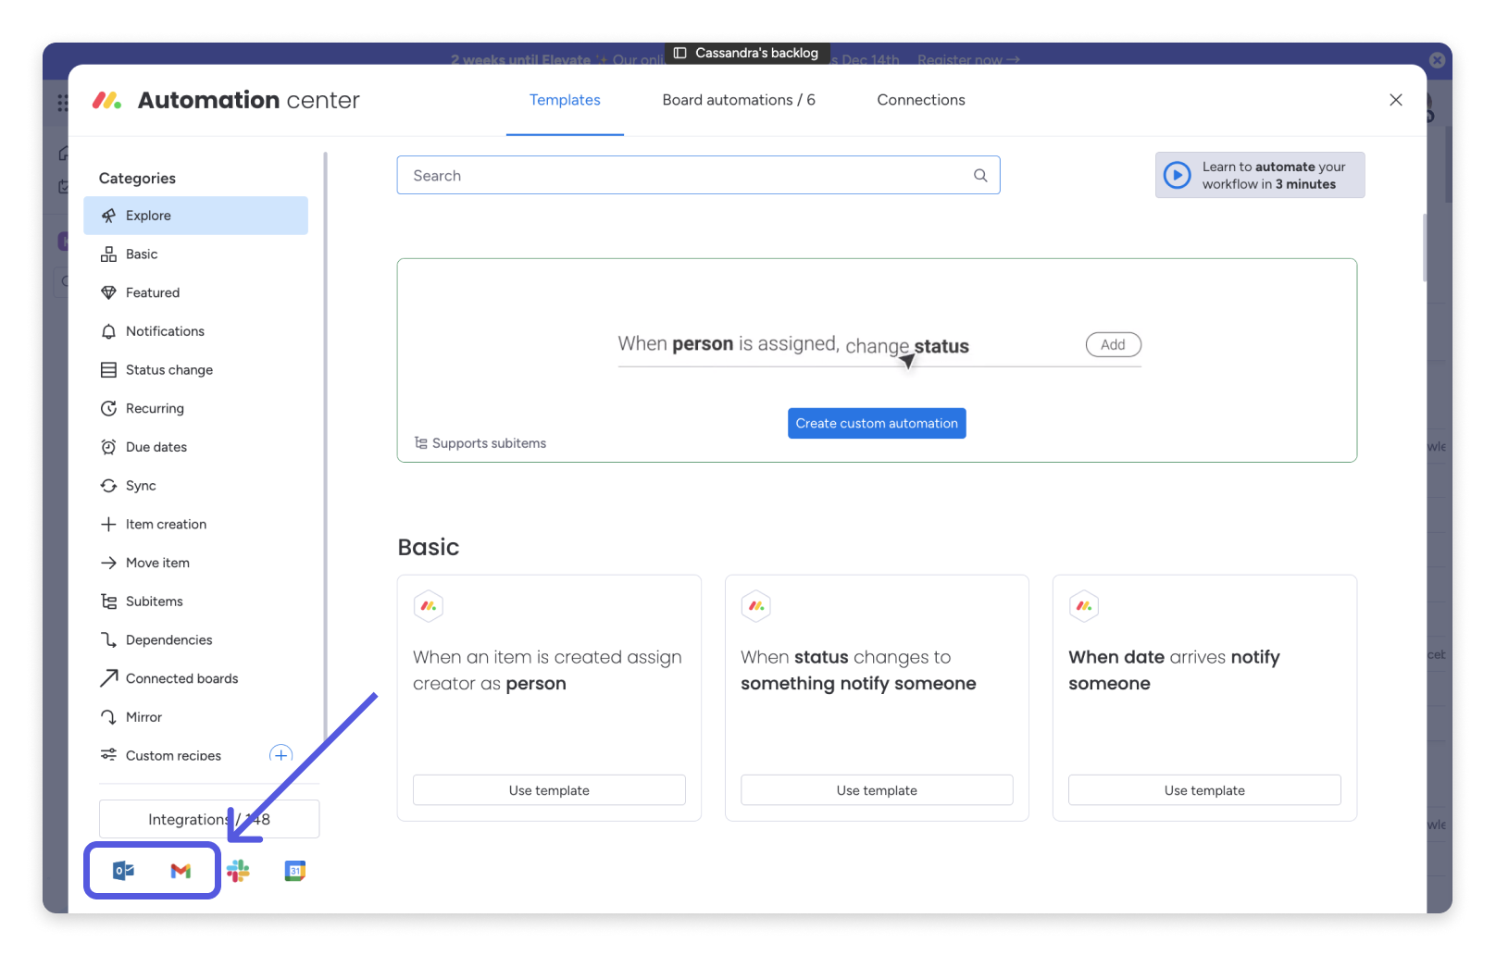Open the Gmail integration icon

coord(181,870)
